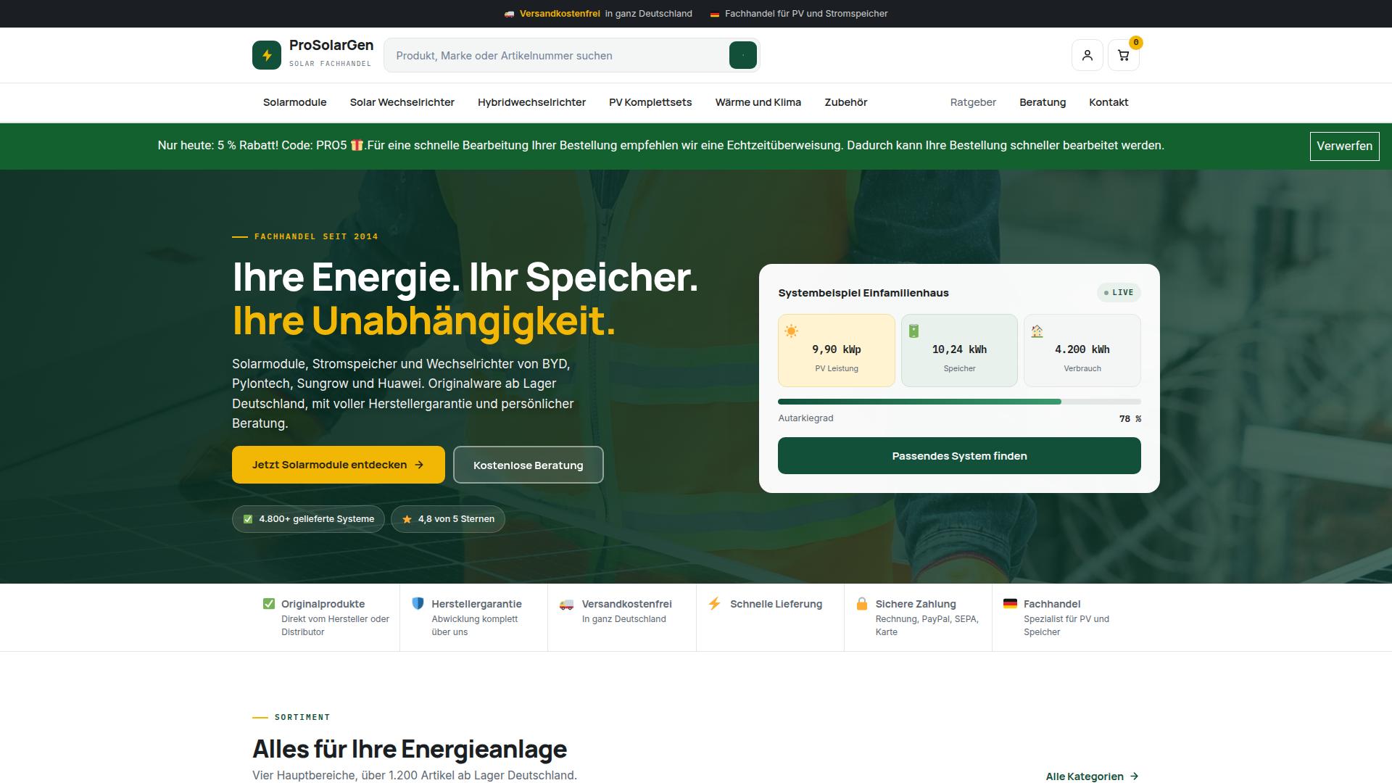Image resolution: width=1392 pixels, height=783 pixels.
Task: Go to the Ratgeber page
Action: pyautogui.click(x=973, y=102)
